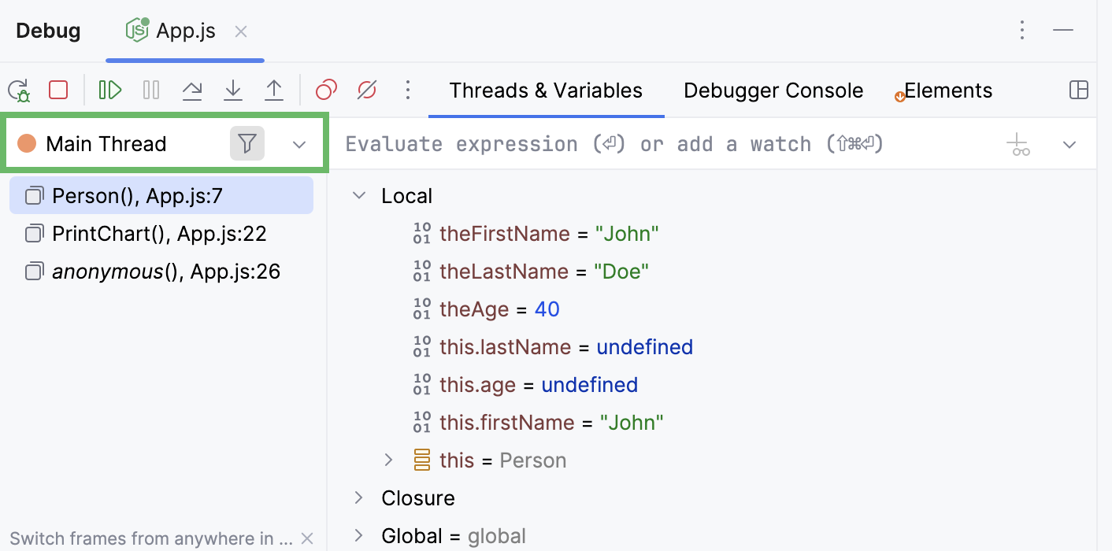This screenshot has height=551, width=1112.
Task: Toggle the frames filter button
Action: point(247,143)
